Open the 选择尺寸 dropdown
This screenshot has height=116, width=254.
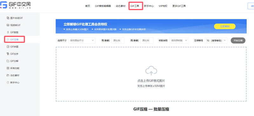pos(82,40)
